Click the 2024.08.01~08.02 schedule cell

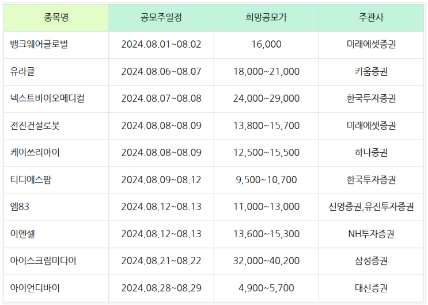pos(161,44)
